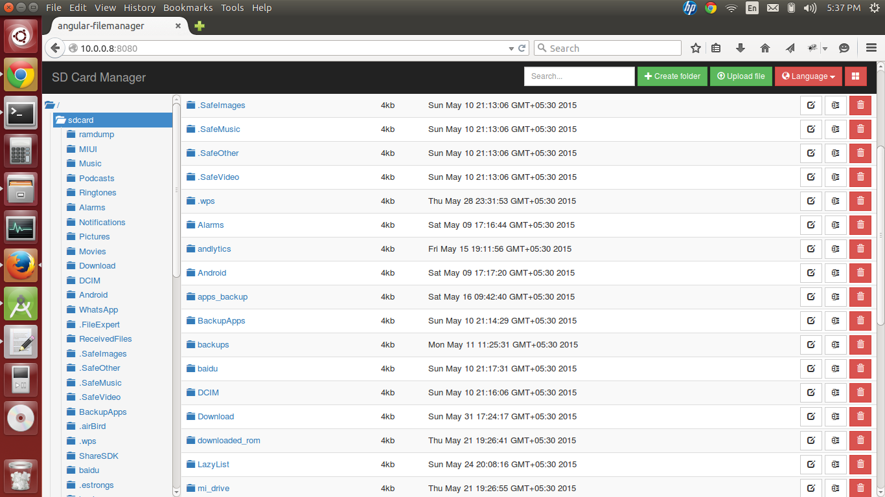Show bookmarks list icon in Firefox toolbar

pos(716,49)
